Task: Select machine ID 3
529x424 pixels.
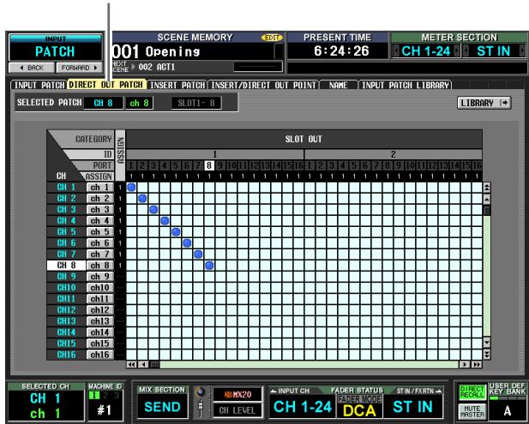Action: tap(117, 395)
